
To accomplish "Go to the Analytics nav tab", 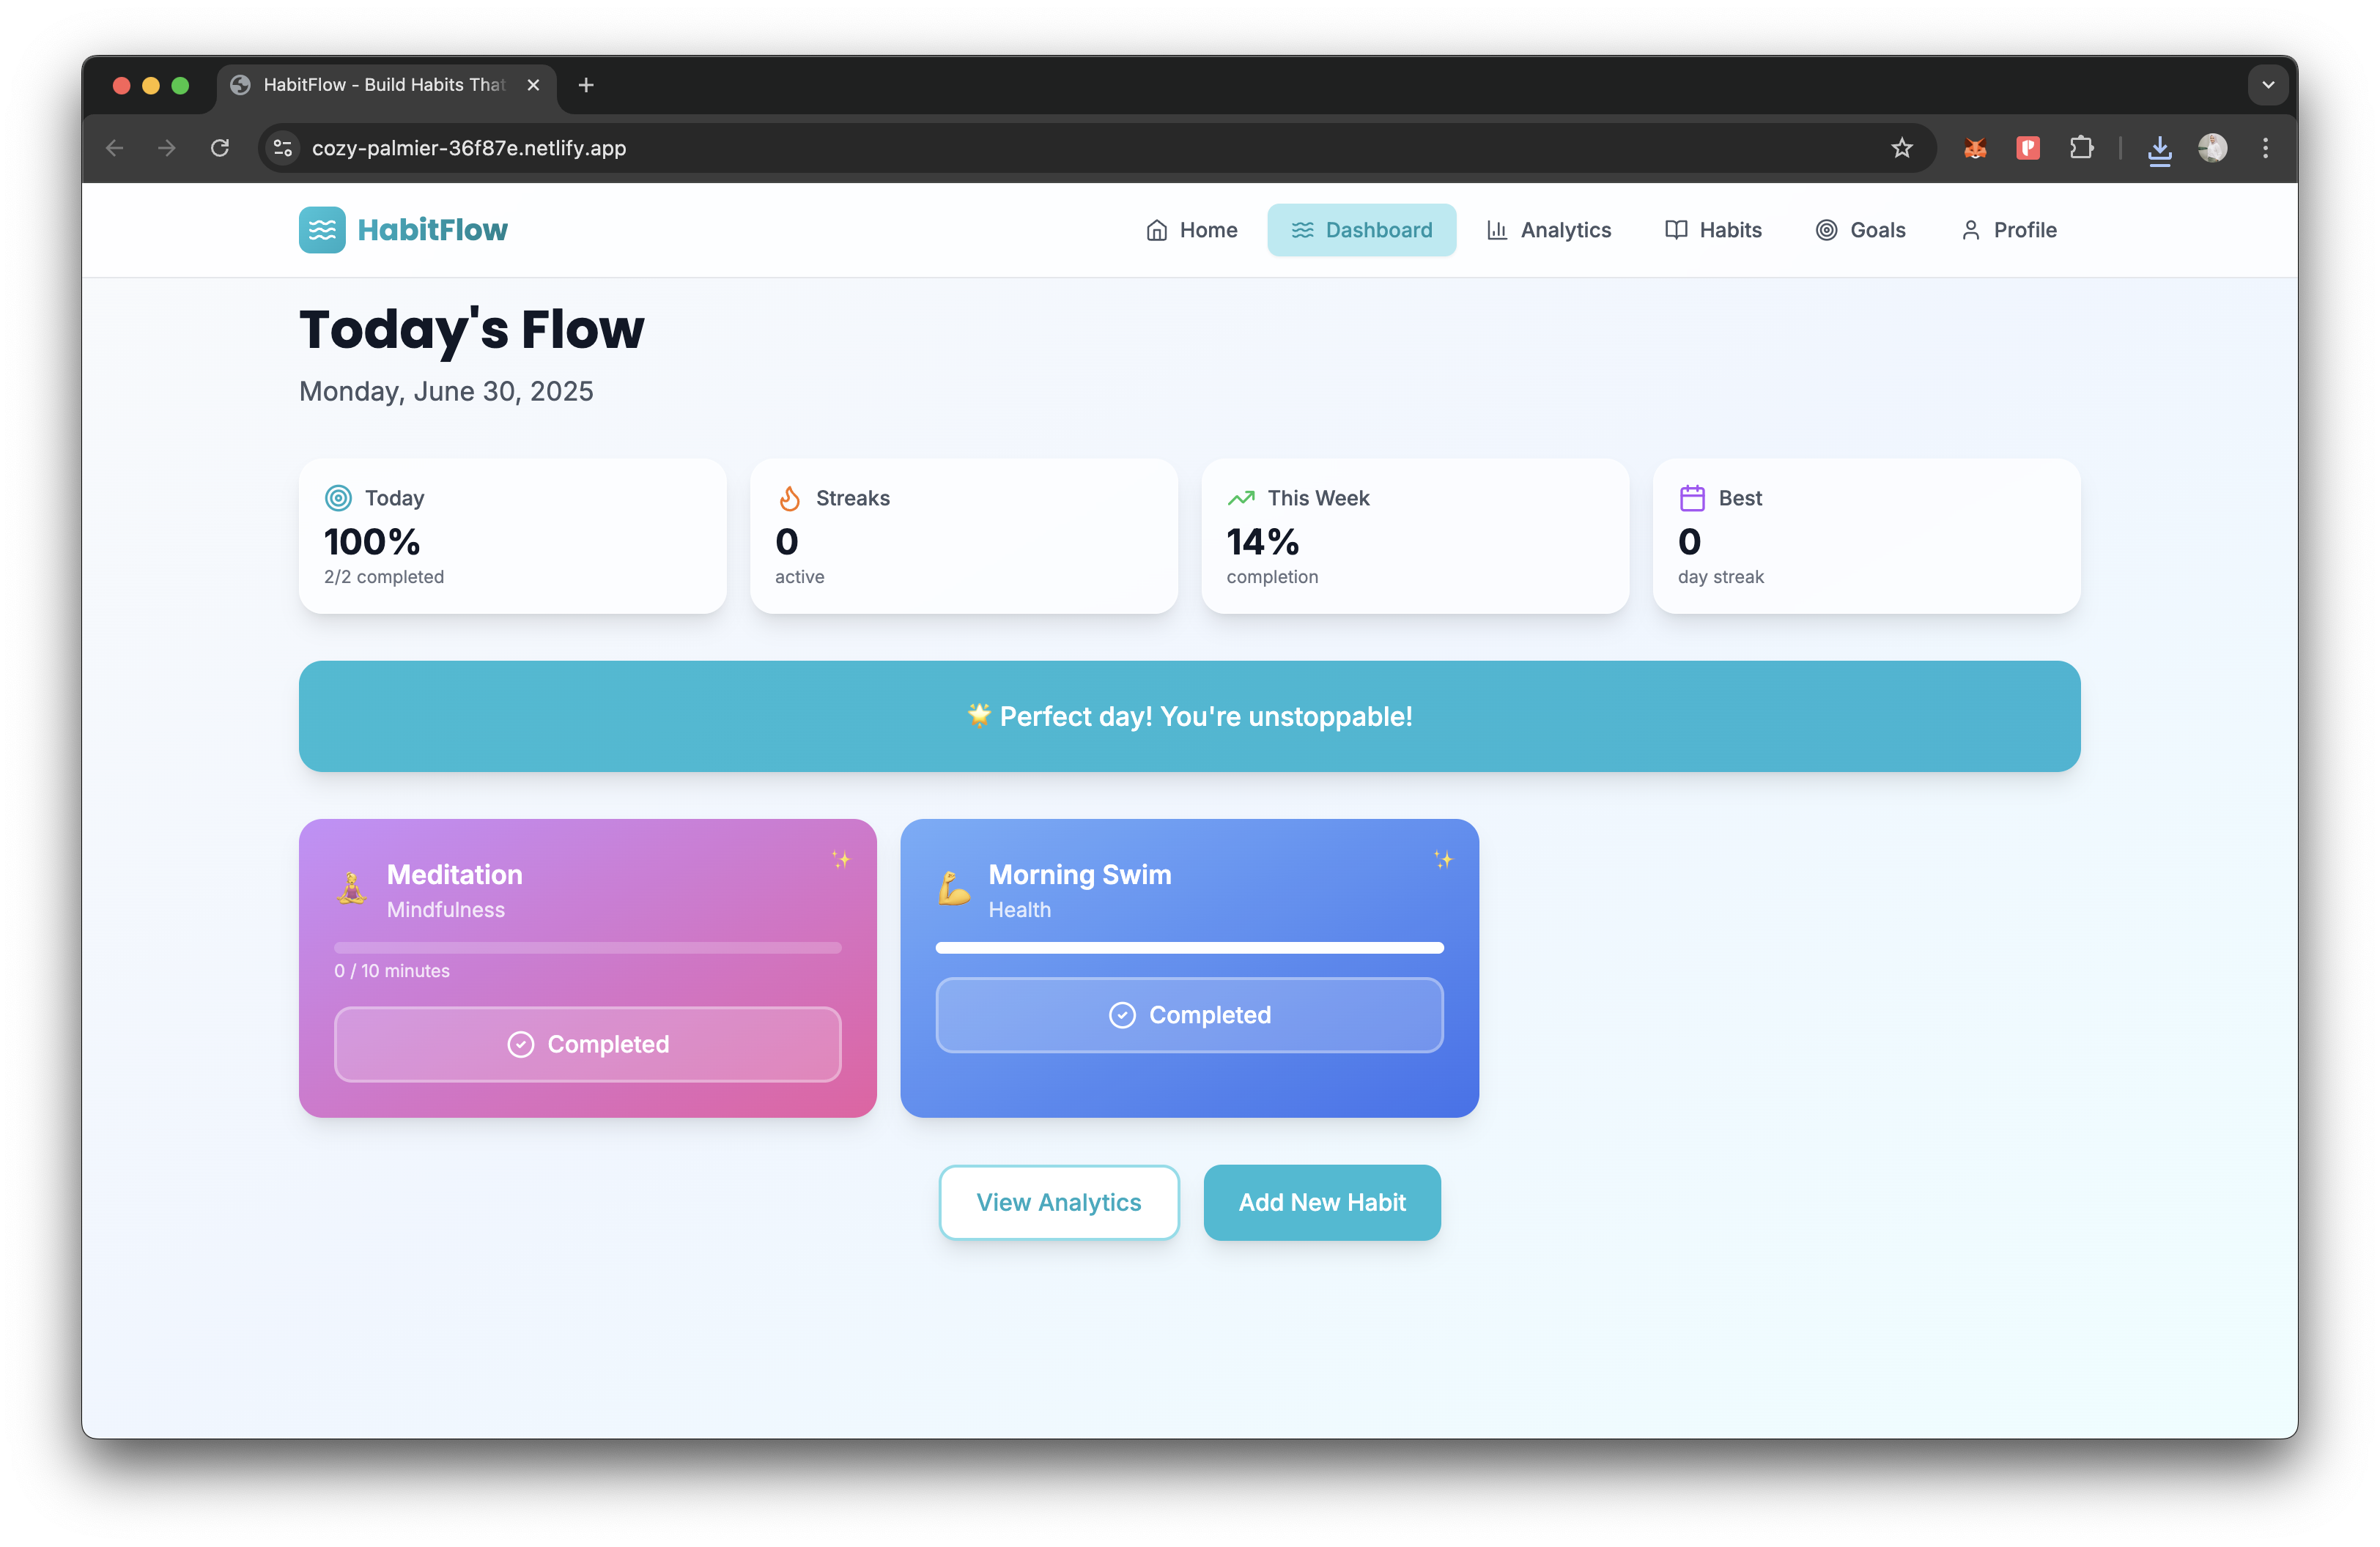I will pyautogui.click(x=1549, y=230).
